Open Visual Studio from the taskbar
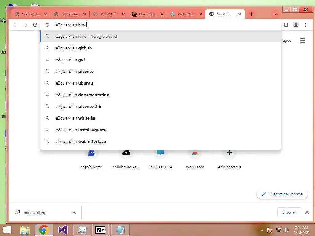Image resolution: width=315 pixels, height=236 pixels. tap(63, 230)
